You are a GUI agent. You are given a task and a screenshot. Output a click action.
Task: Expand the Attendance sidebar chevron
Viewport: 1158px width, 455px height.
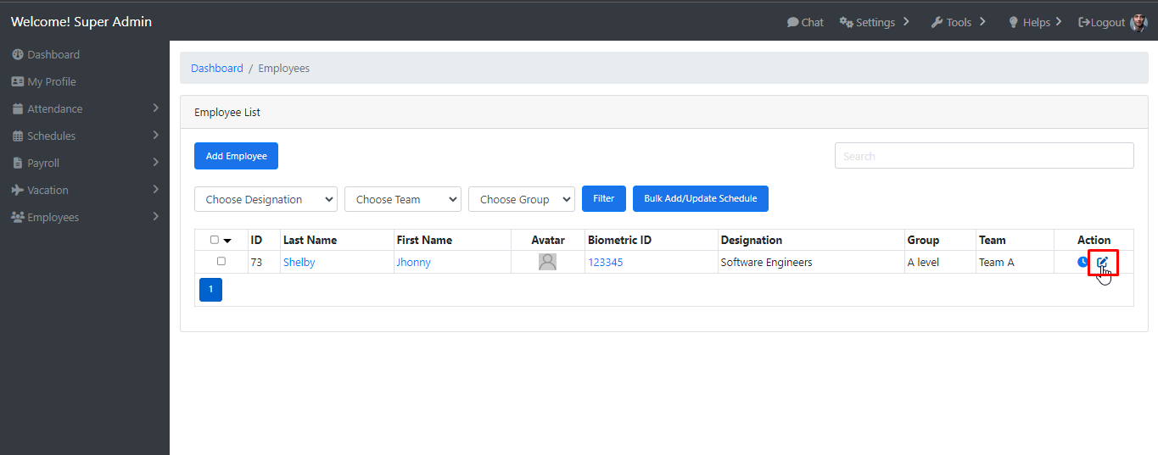pos(156,108)
